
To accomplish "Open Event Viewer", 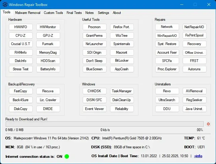I will (x=95, y=109).
